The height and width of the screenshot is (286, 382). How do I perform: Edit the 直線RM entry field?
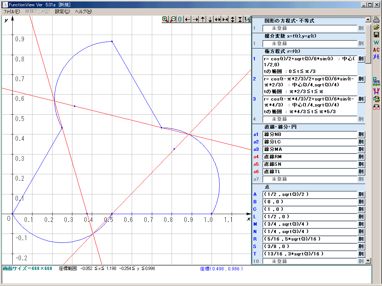pyautogui.click(x=310, y=157)
